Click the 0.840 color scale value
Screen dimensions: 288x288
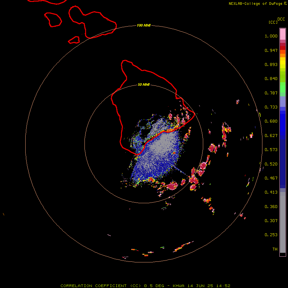(271, 79)
